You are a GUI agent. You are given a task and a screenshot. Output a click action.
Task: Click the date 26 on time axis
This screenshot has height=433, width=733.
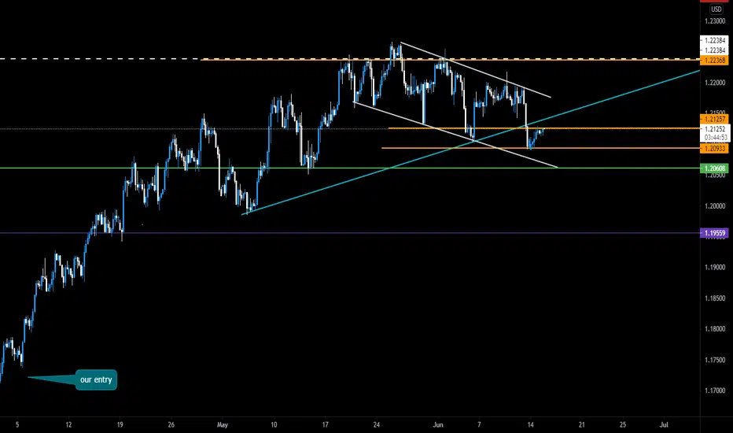pyautogui.click(x=171, y=425)
